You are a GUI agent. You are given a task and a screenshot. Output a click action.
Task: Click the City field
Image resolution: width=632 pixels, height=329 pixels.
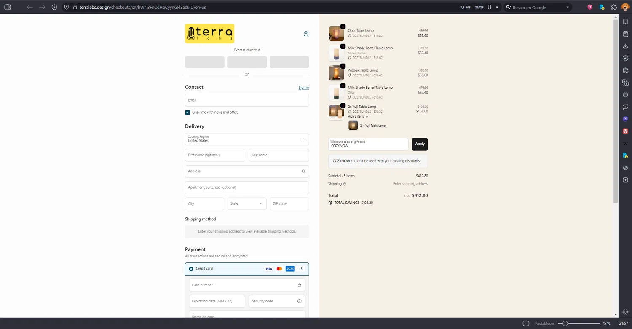pos(204,204)
